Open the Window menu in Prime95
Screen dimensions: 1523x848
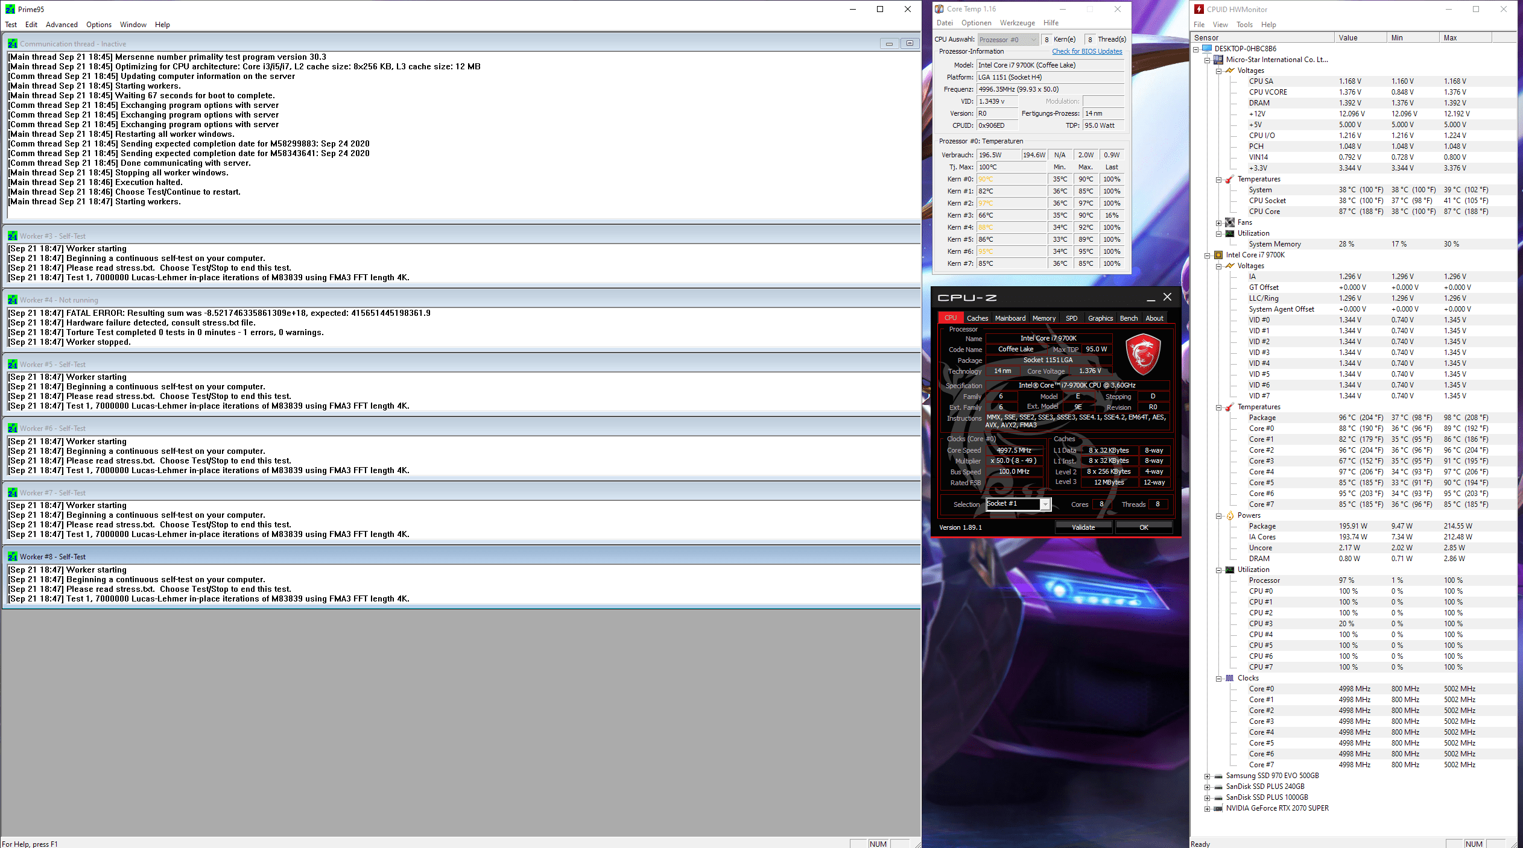coord(133,25)
